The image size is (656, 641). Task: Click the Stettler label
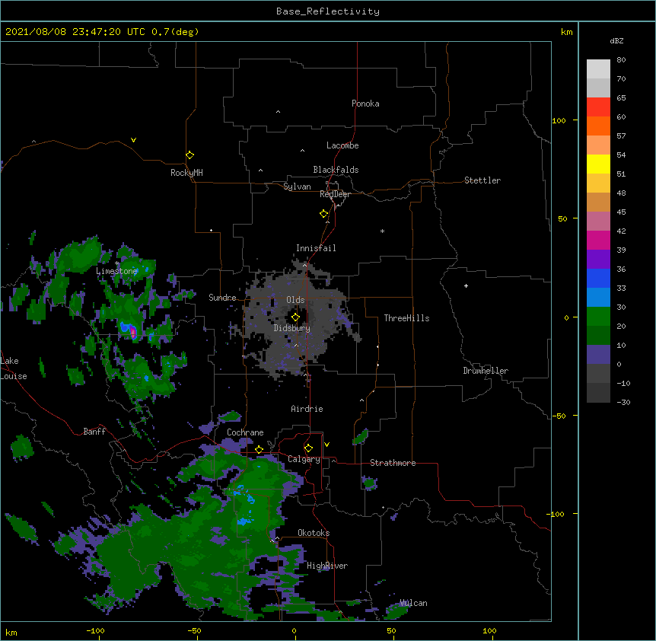tap(482, 180)
